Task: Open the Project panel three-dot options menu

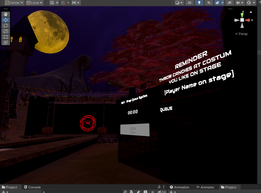Action: (164, 187)
